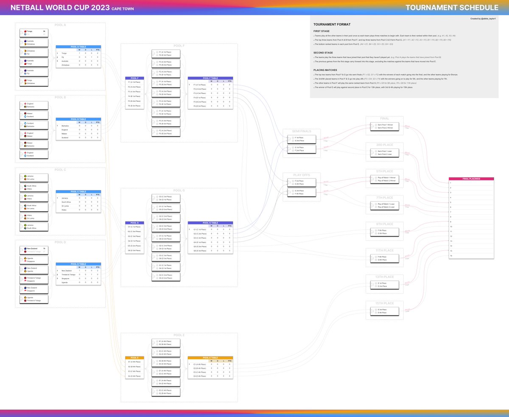Choose the Jamaica vs Wales match card
509x417 pixels.
tap(34, 197)
